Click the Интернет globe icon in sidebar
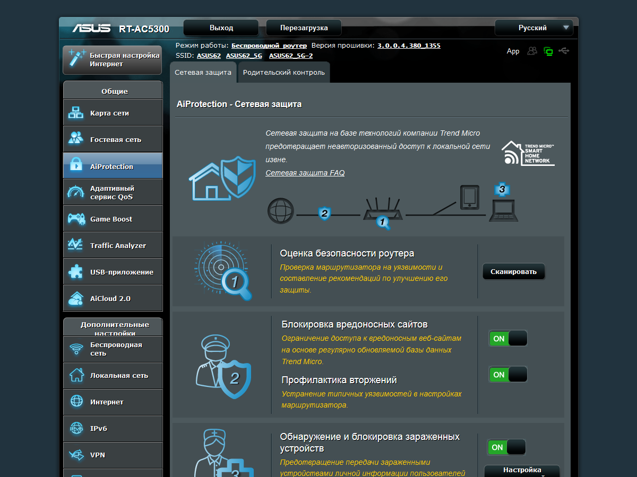The image size is (637, 477). [x=76, y=402]
